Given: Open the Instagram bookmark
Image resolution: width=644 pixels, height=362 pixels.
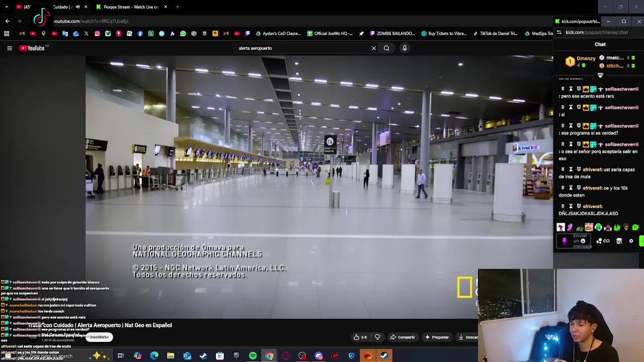Looking at the screenshot, I should (97, 34).
